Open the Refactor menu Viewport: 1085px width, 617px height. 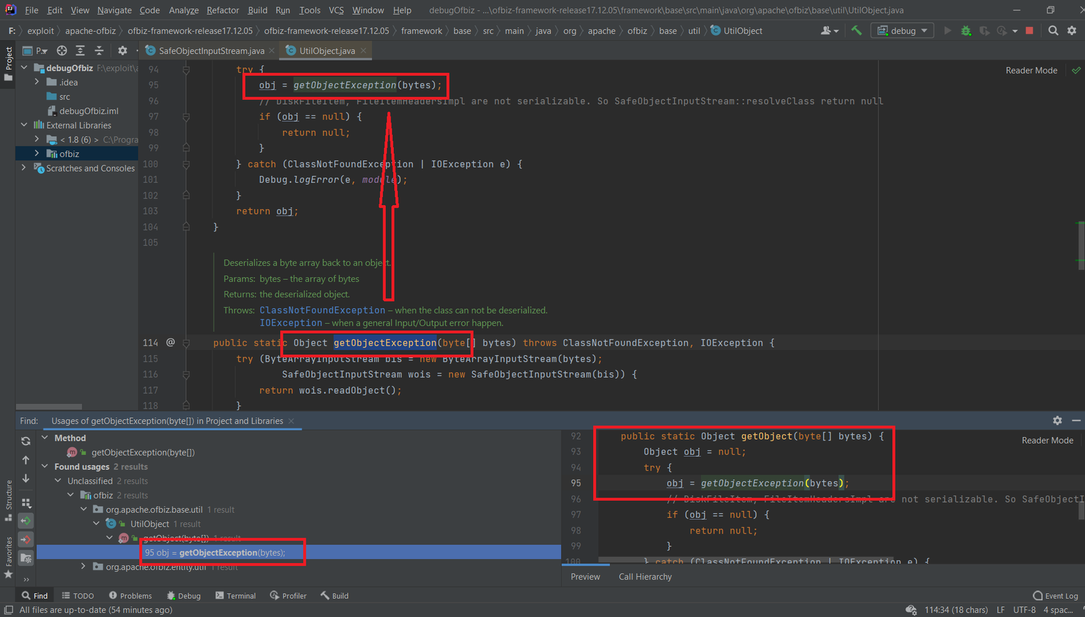[x=222, y=10]
